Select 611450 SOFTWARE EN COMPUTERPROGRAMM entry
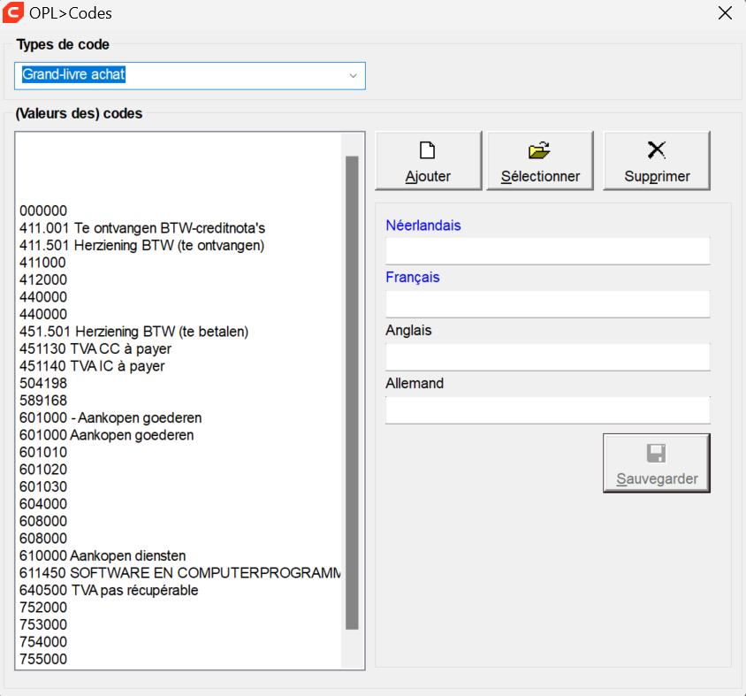 click(x=179, y=573)
